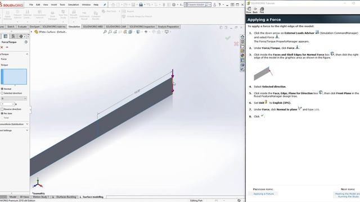
Task: Expand the Symbol Settings section
Action: pyautogui.click(x=27, y=130)
